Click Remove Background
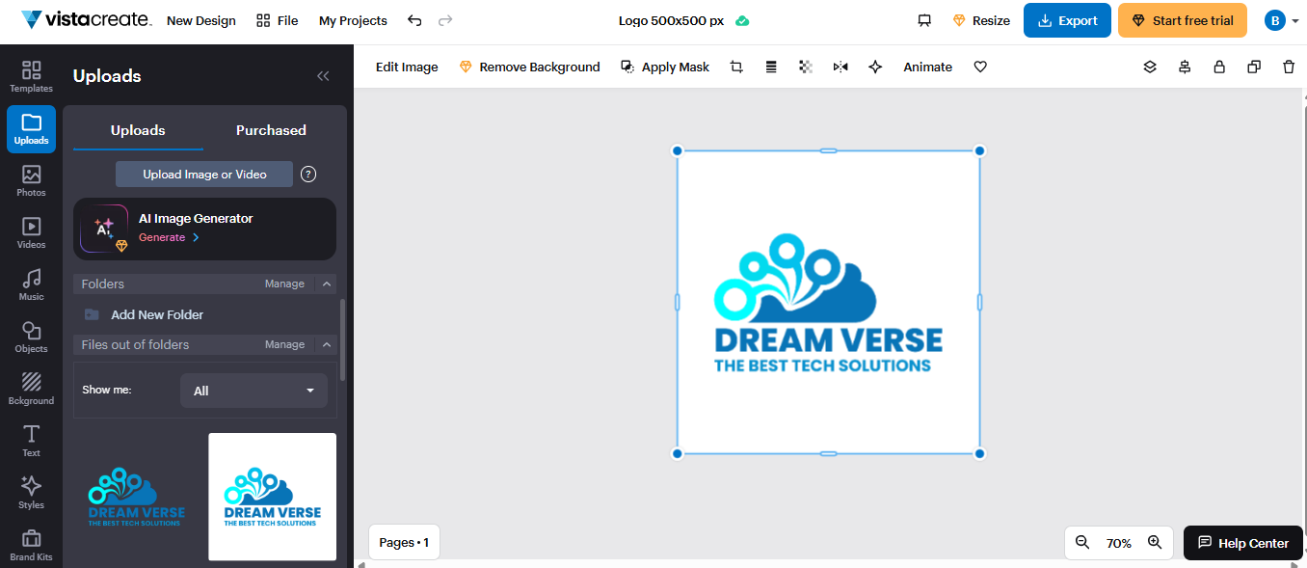Screen dimensions: 1307x568 click(x=529, y=67)
